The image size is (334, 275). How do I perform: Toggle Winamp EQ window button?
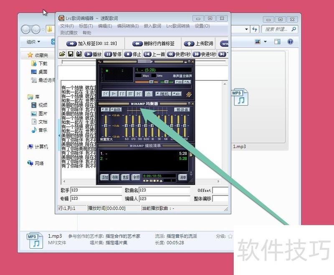179,82
